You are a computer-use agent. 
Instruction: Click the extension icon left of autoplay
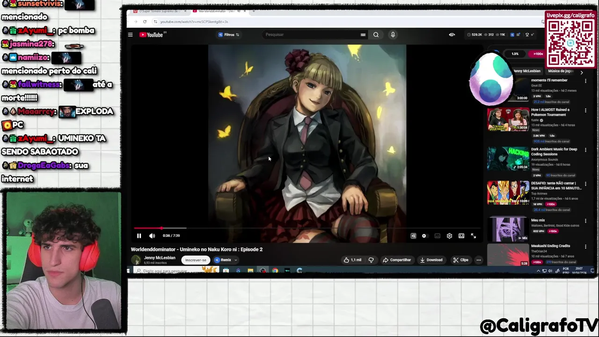413,236
